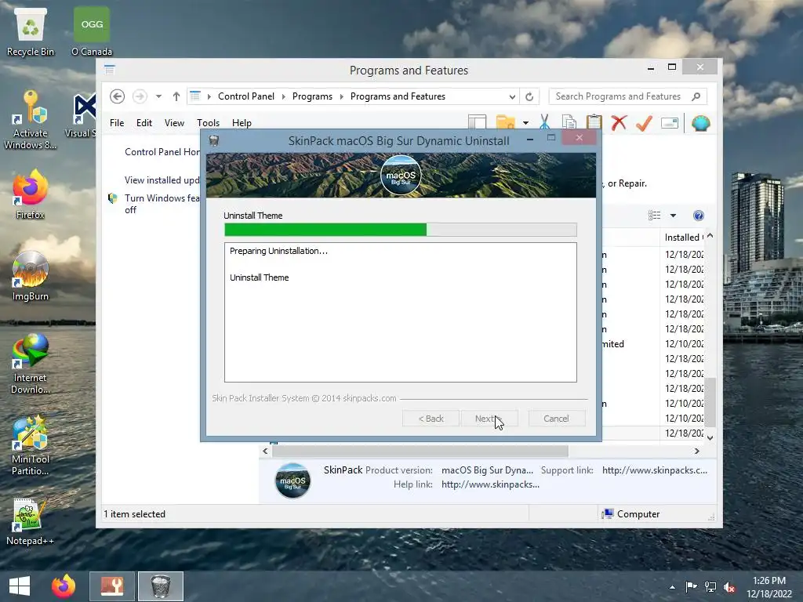
Task: Click the orange checkmark Properties icon
Action: tap(644, 123)
